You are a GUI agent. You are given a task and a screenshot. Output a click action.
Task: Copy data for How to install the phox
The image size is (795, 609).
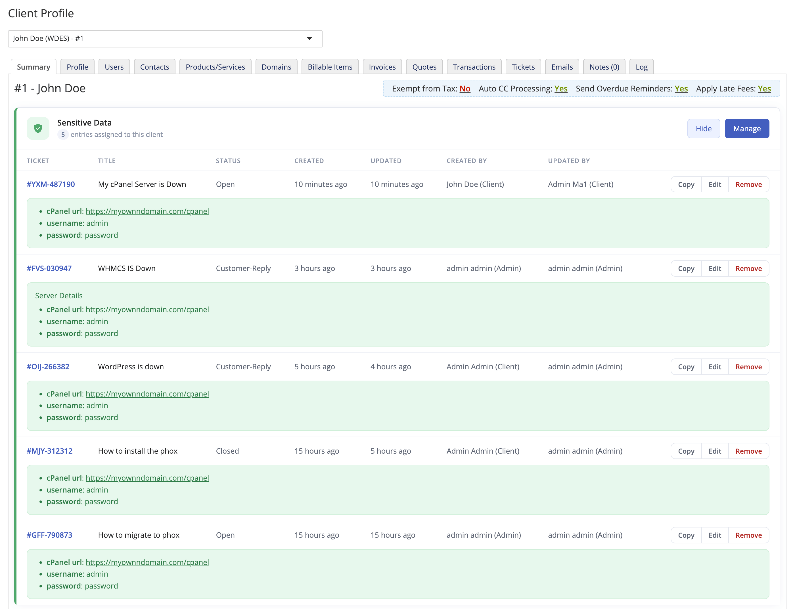point(686,451)
